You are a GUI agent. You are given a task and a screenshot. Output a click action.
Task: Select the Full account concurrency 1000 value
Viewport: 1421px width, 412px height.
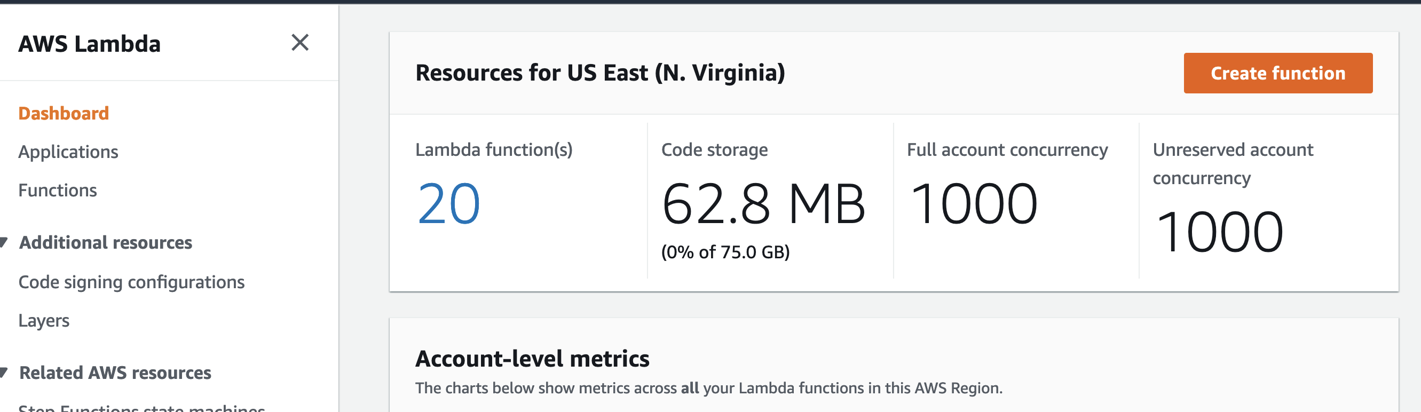pyautogui.click(x=974, y=204)
